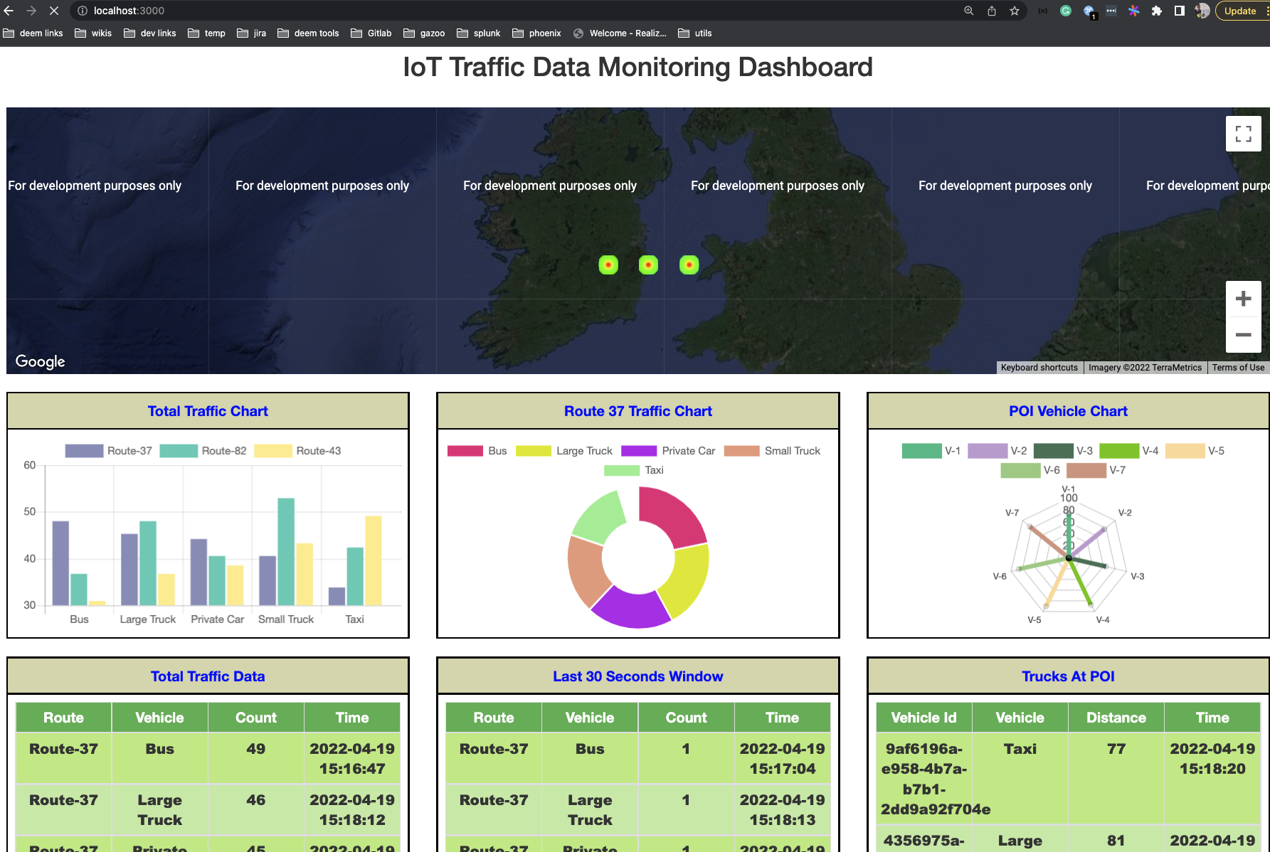
Task: Open the utils bookmarks folder
Action: coord(695,33)
